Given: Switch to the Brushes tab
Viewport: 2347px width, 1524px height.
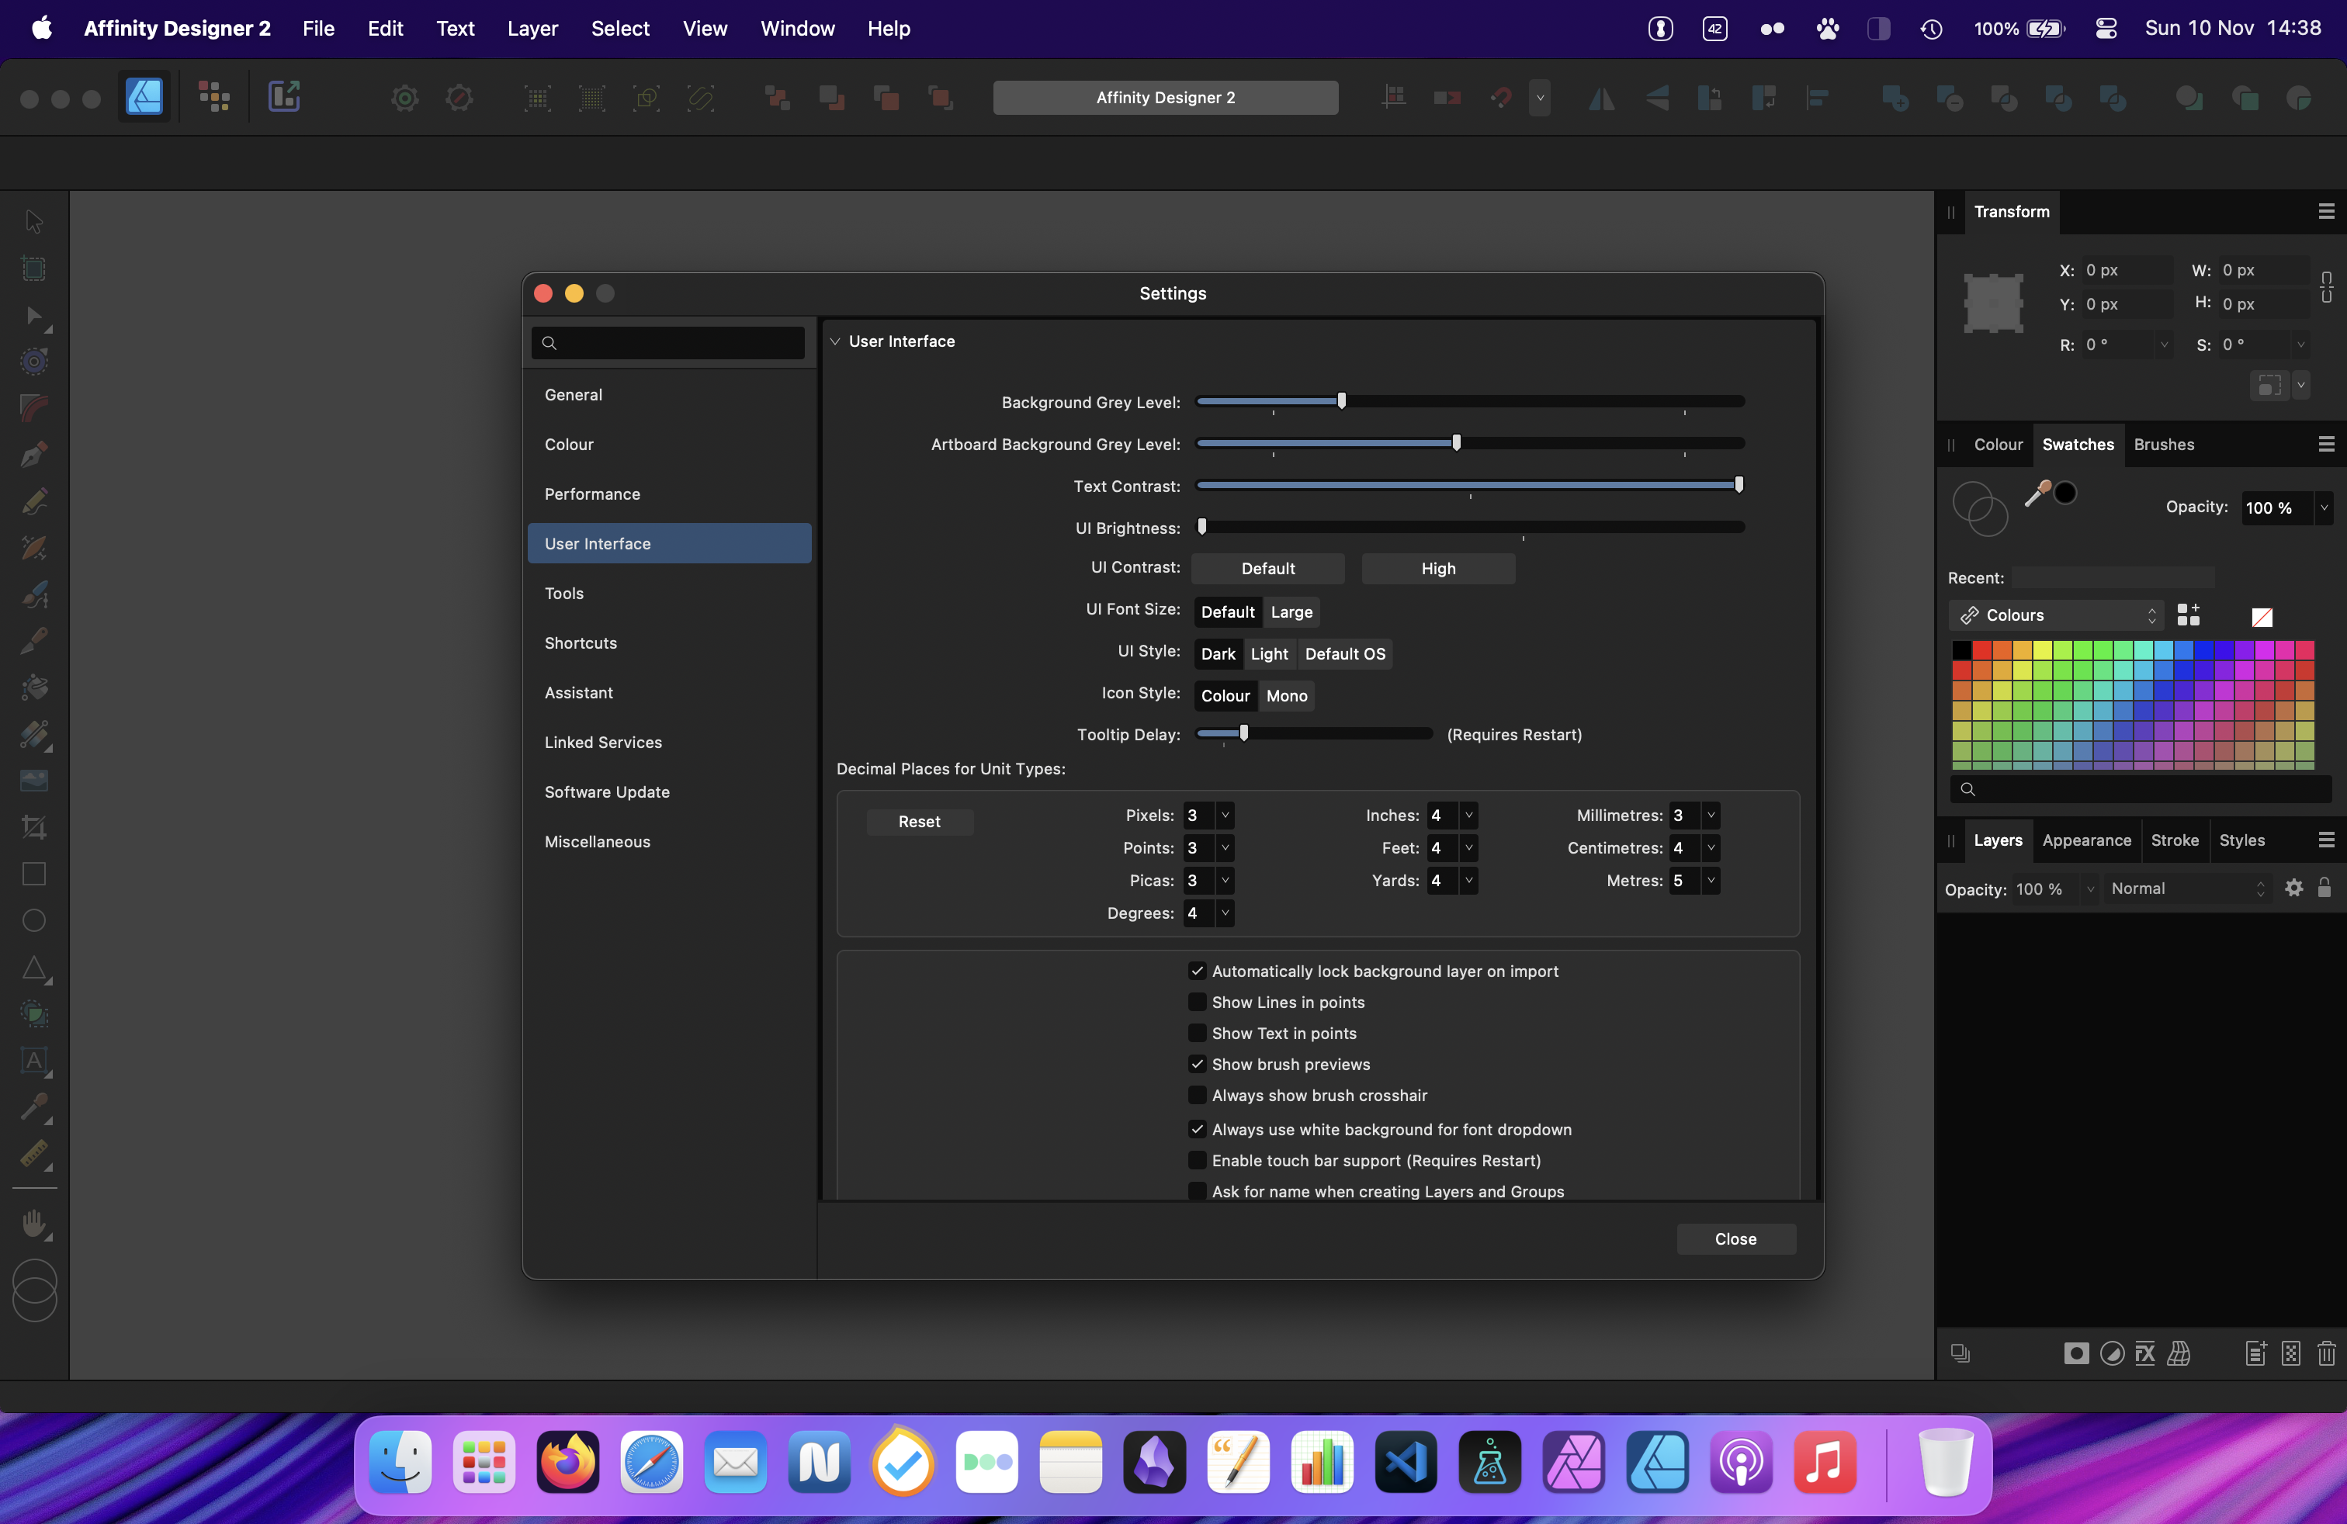Looking at the screenshot, I should click(x=2164, y=445).
